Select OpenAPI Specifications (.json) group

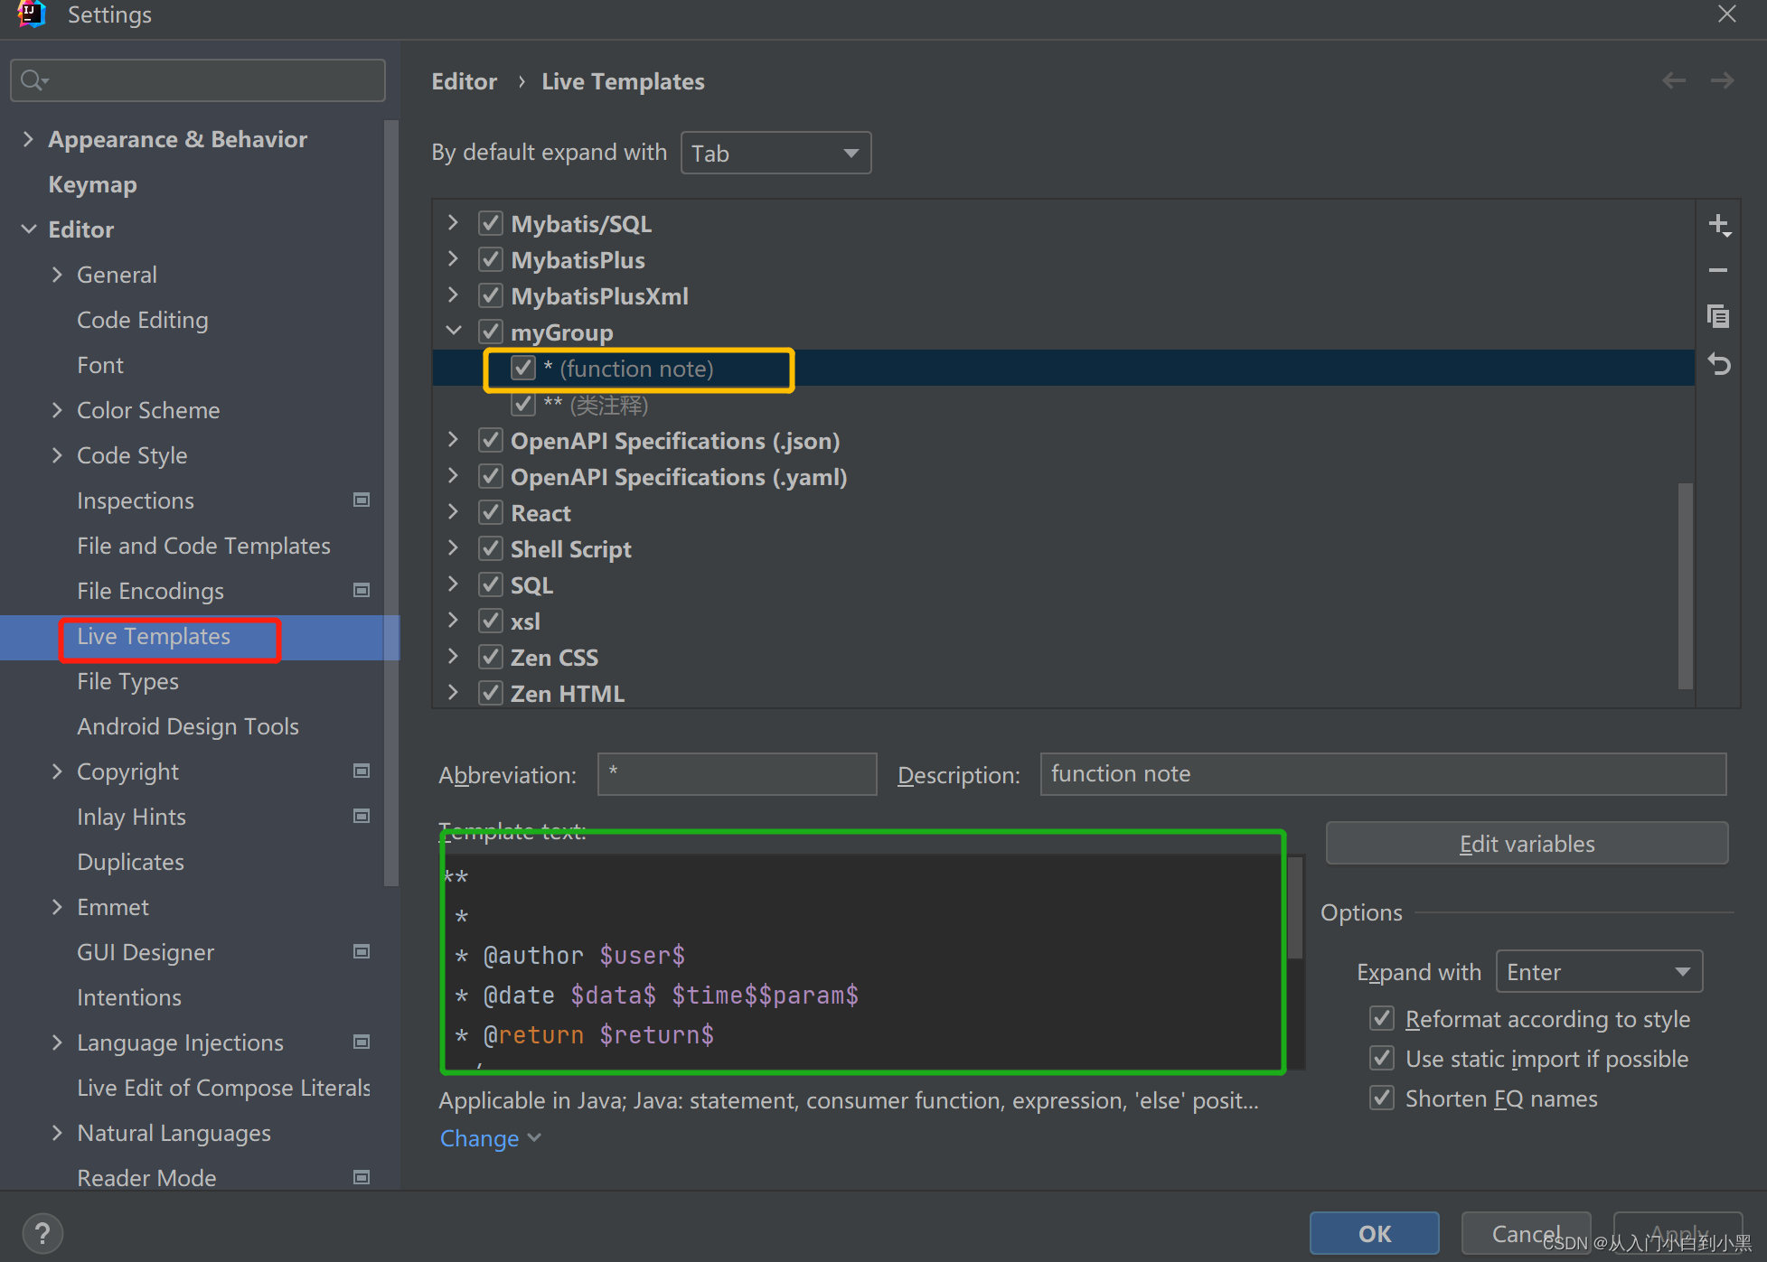coord(675,441)
